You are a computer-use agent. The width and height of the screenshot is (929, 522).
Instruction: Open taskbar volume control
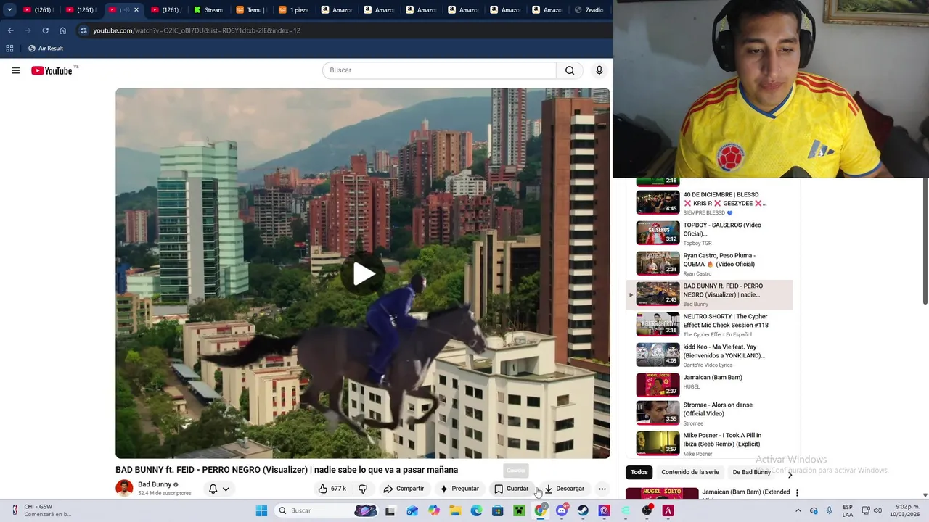pos(877,510)
